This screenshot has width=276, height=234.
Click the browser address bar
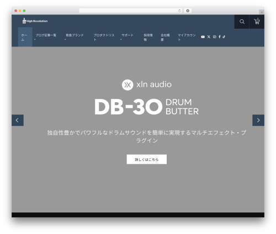[129, 11]
